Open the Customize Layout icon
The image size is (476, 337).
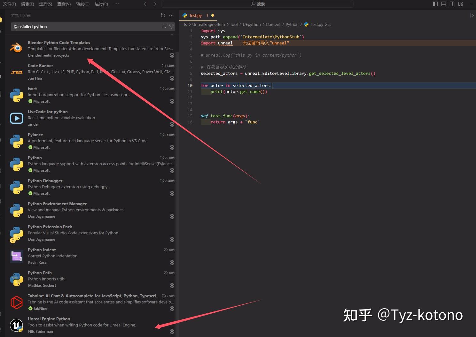pyautogui.click(x=460, y=4)
